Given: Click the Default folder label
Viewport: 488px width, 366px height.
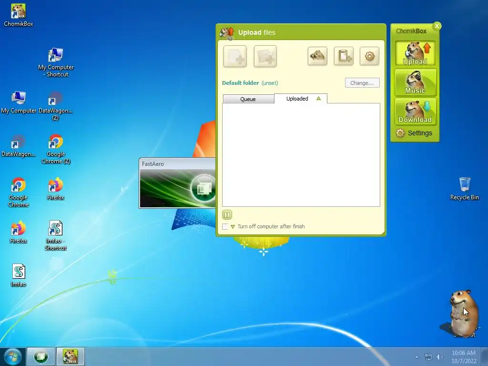Looking at the screenshot, I should 240,83.
